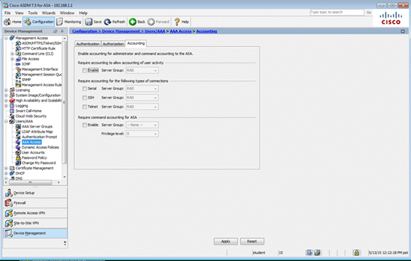Screen dimensions: 411x261
Task: Enable command accounting for ASA checkbox
Action: pos(85,125)
